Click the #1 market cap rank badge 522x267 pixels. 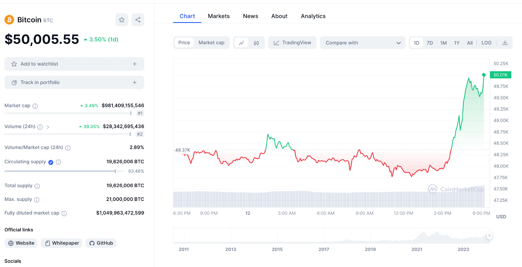click(140, 113)
